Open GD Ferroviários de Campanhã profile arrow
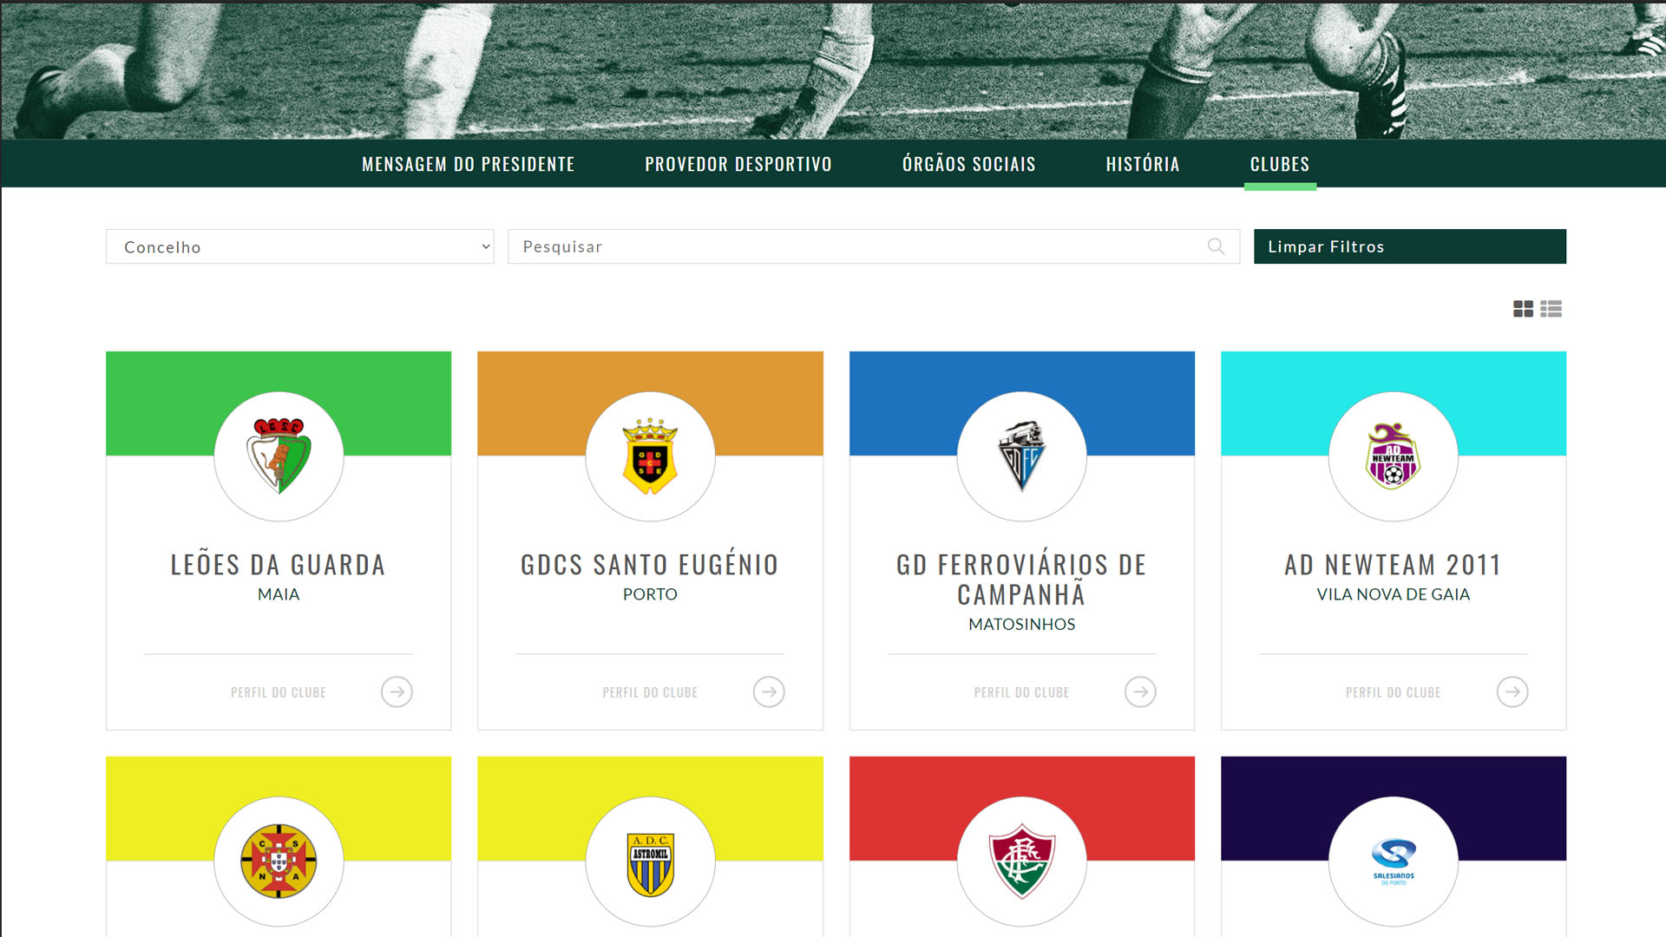This screenshot has height=937, width=1666. click(x=1140, y=691)
